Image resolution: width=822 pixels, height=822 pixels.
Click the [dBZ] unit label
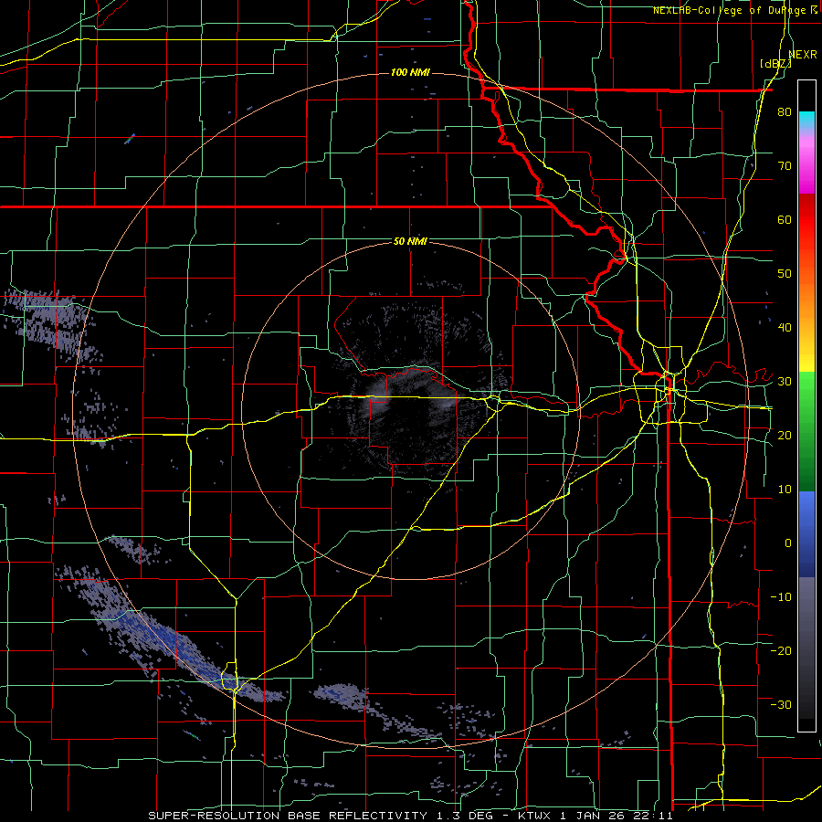775,64
